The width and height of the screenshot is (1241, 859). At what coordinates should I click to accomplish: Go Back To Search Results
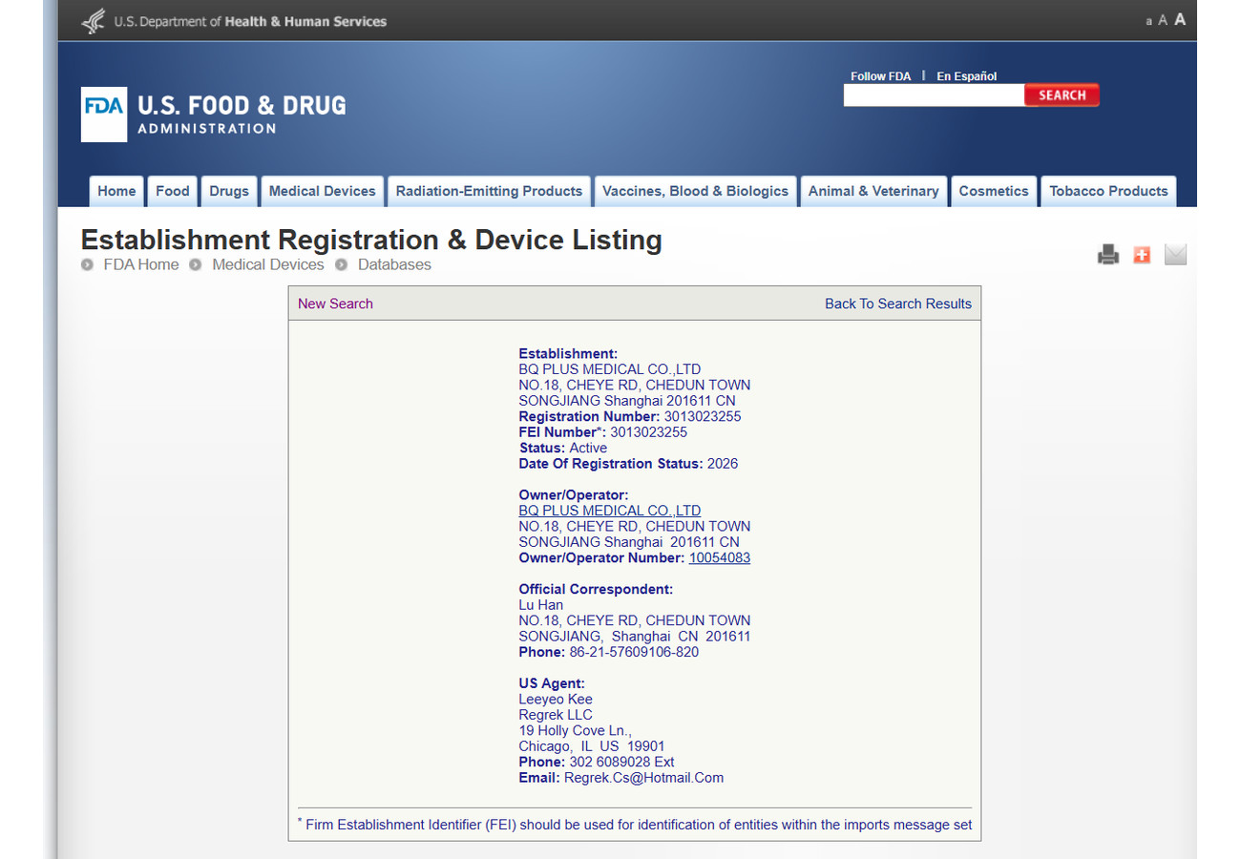(898, 304)
